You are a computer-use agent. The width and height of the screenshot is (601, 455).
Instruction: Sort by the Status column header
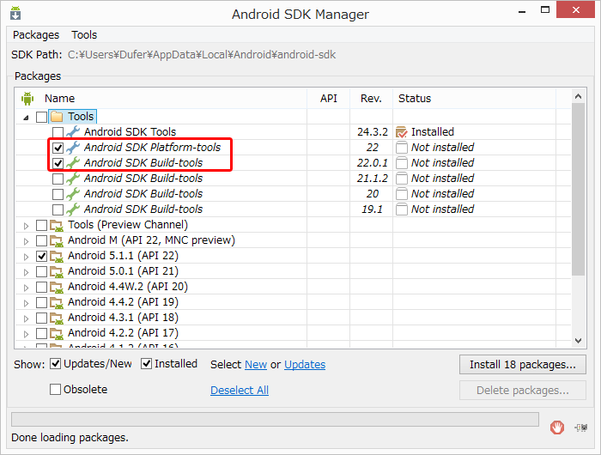(474, 99)
